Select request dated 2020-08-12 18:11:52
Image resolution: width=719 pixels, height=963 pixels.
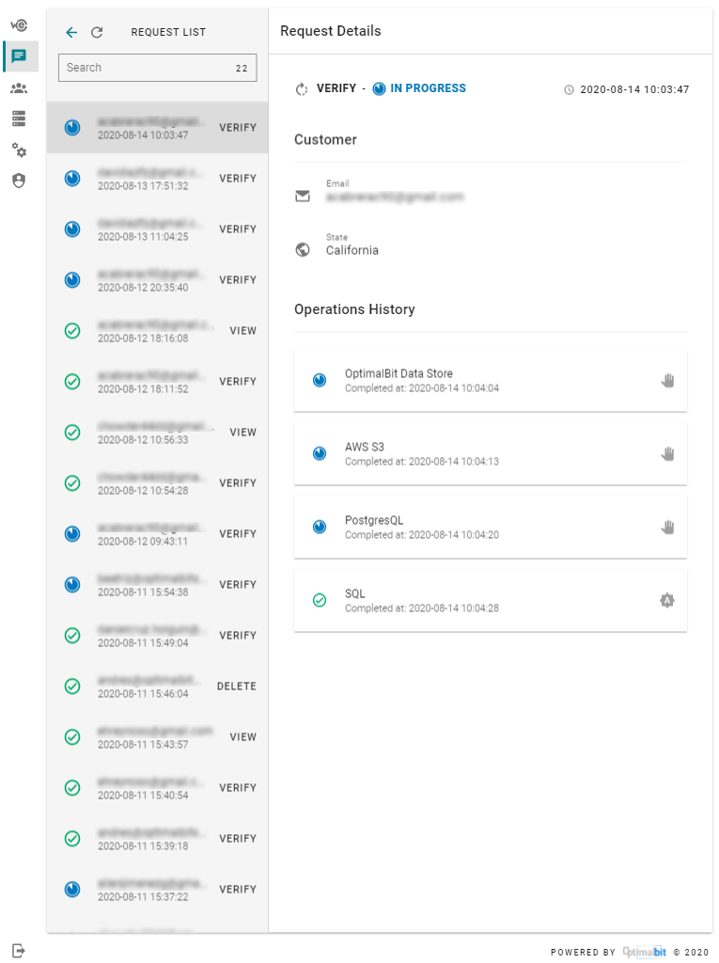pyautogui.click(x=157, y=382)
